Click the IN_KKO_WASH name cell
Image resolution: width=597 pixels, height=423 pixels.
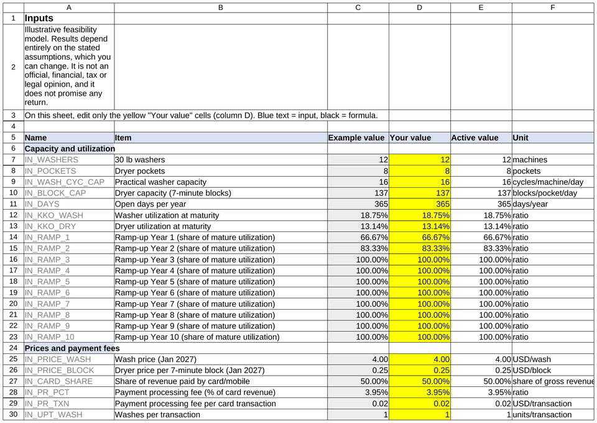coord(69,215)
